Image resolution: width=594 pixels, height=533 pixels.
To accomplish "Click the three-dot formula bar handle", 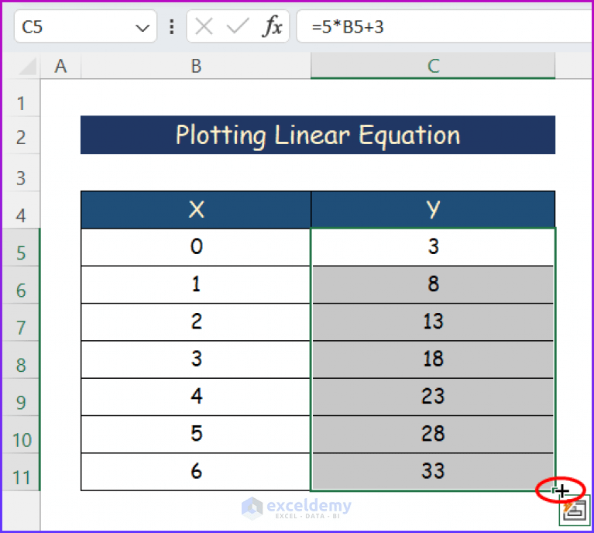I will click(172, 27).
